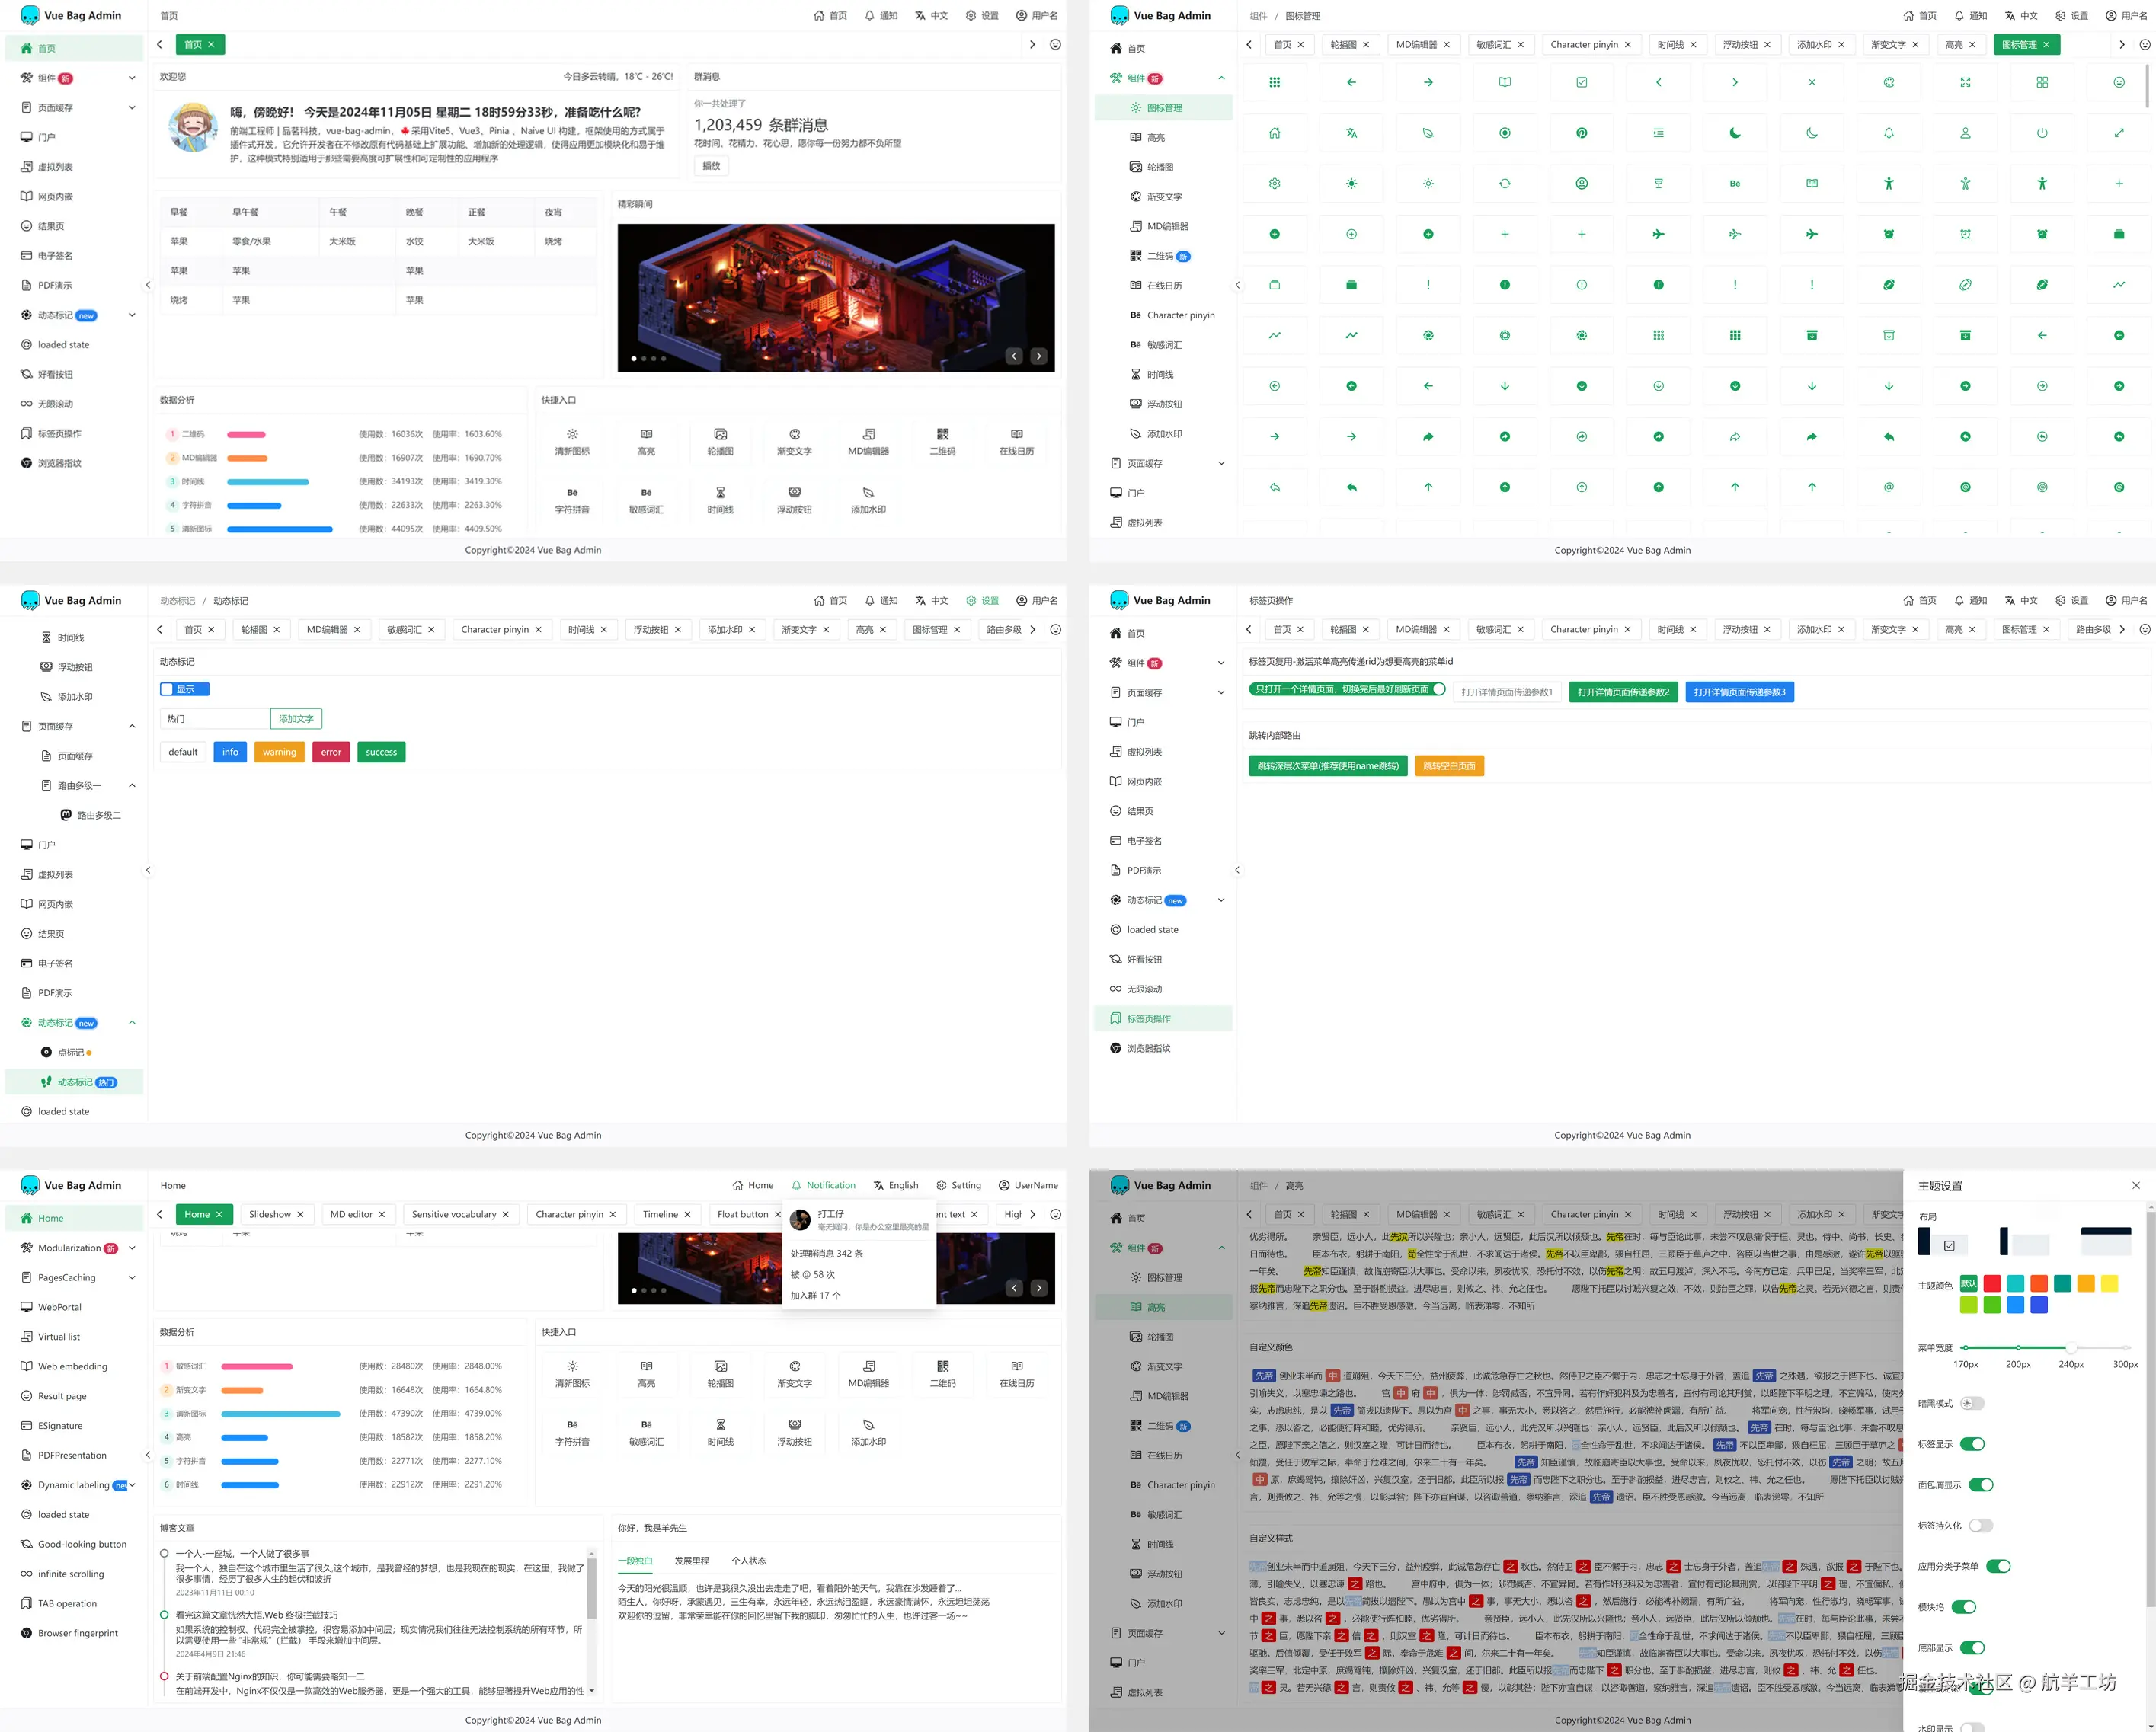Select the 发展里程 tab
Image resolution: width=2156 pixels, height=1732 pixels.
(691, 1560)
